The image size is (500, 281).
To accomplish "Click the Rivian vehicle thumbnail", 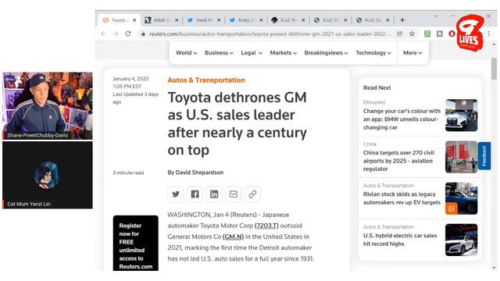I will pos(462,198).
